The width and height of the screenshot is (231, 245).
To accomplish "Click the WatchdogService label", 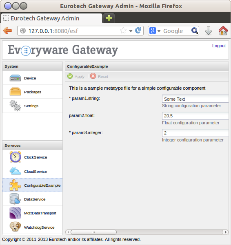I will click(39, 227).
